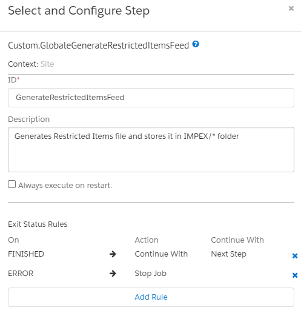Add a new exit status rule
This screenshot has height=330, width=301.
(x=151, y=297)
